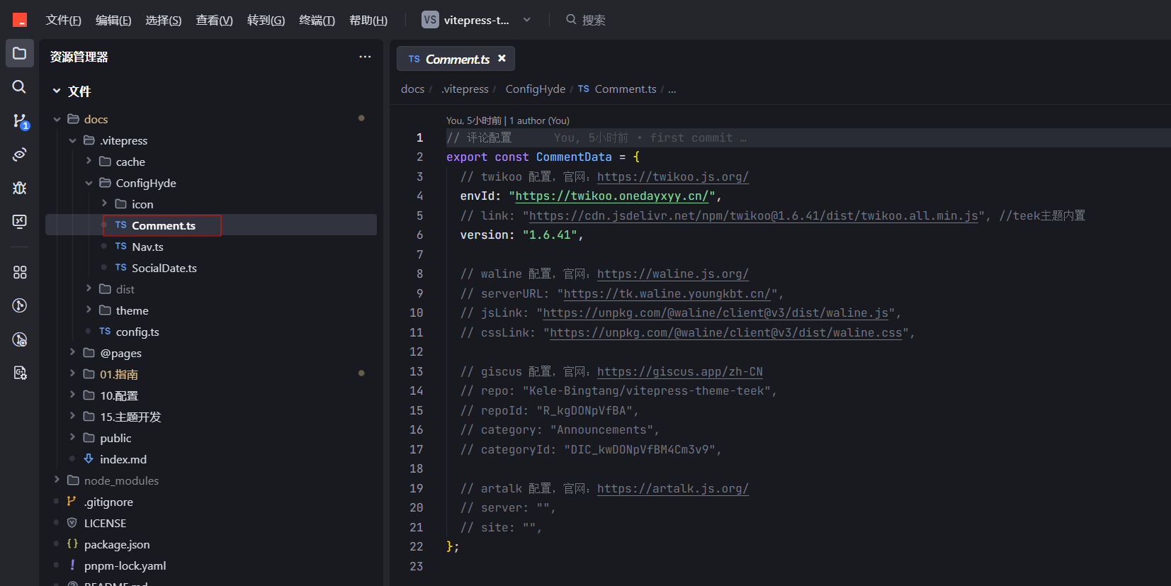Expand the 01.指南 folder
Image resolution: width=1171 pixels, height=586 pixels.
click(x=72, y=374)
